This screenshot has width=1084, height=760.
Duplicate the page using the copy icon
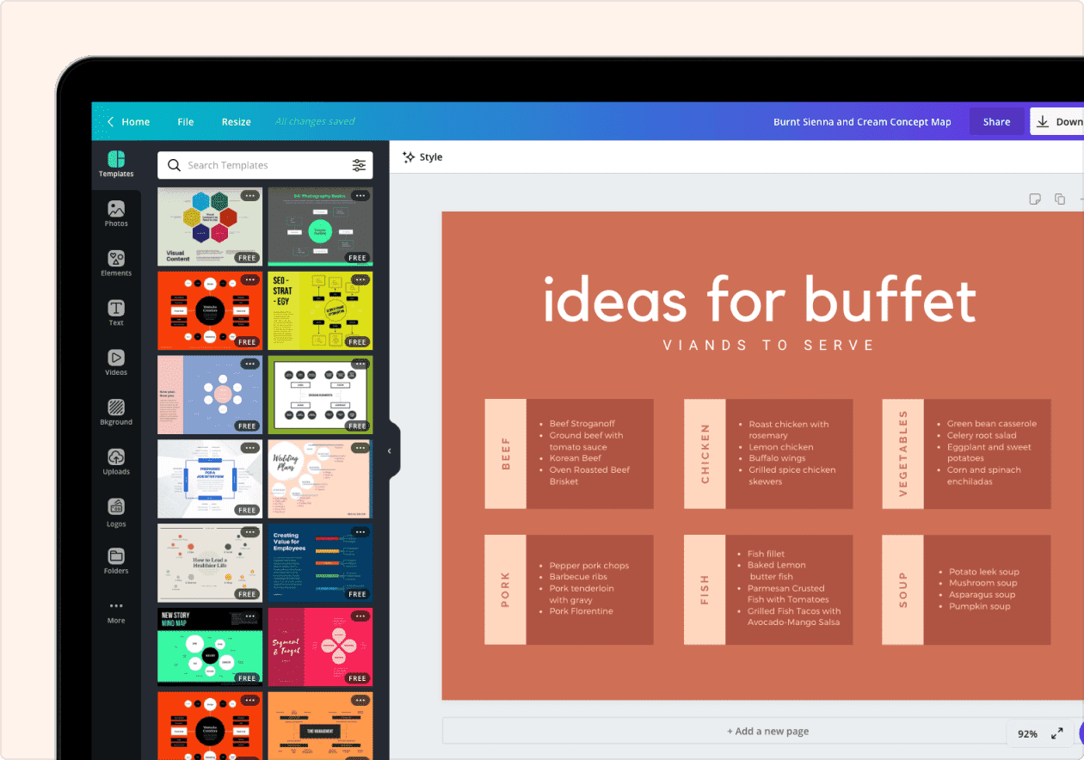(x=1060, y=199)
